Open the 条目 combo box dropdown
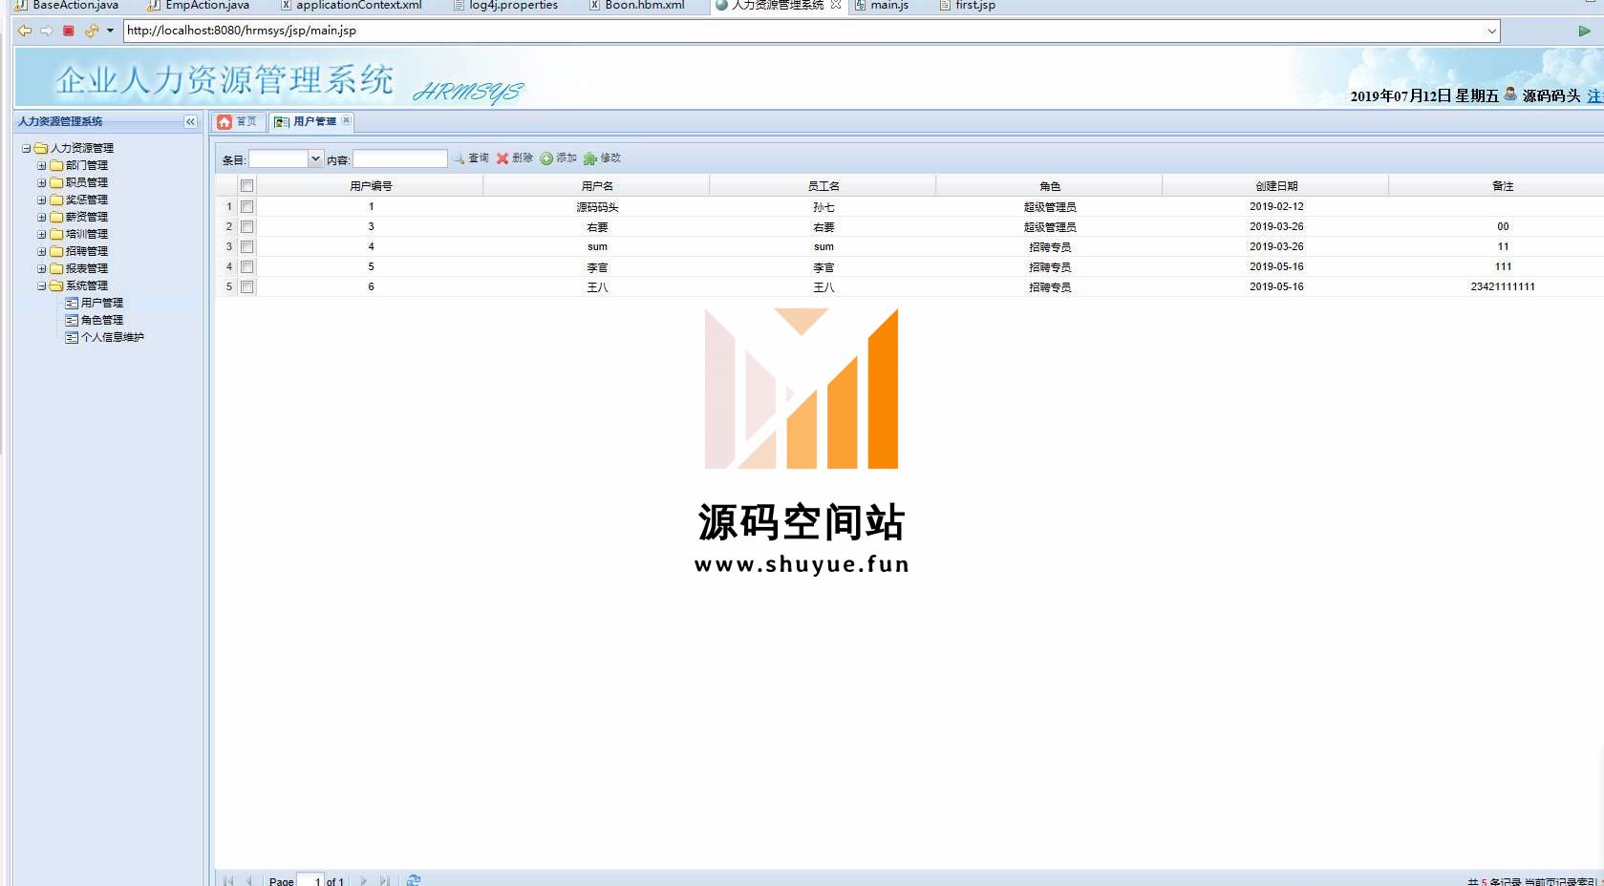 point(315,158)
